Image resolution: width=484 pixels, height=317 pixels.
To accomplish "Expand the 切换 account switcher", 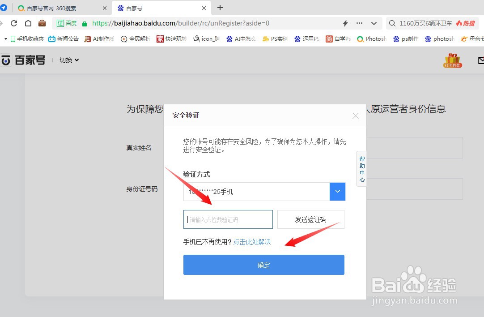I will click(68, 60).
